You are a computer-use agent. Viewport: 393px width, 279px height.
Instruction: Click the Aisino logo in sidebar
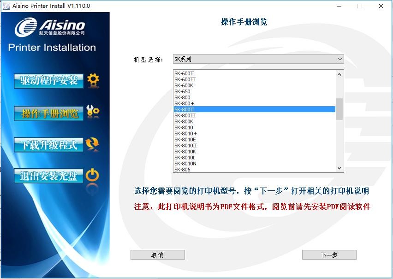click(x=50, y=27)
